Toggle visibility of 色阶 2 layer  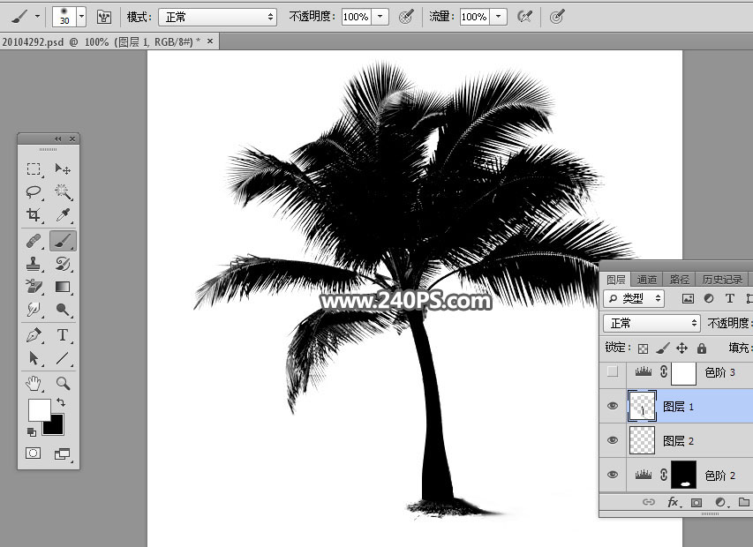[613, 475]
